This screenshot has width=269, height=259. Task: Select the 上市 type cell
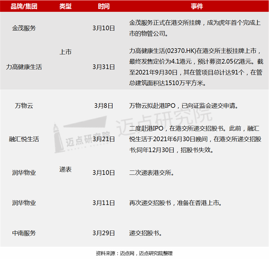(65, 52)
